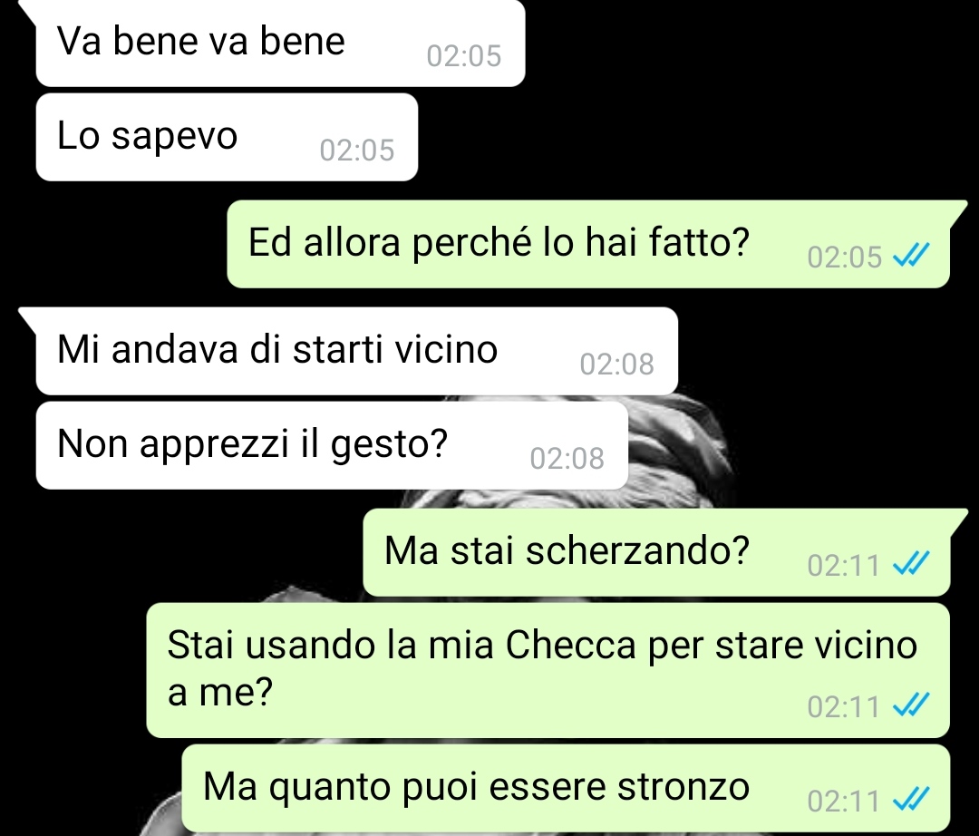Select the 'Non apprezzi il gesto?' message
This screenshot has height=836, width=979.
[332, 445]
